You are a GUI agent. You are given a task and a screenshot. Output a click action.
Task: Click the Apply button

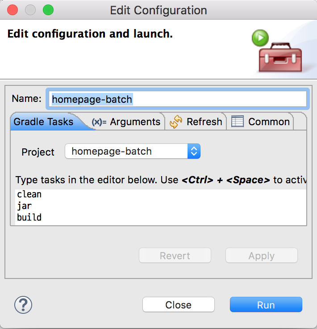click(x=262, y=255)
